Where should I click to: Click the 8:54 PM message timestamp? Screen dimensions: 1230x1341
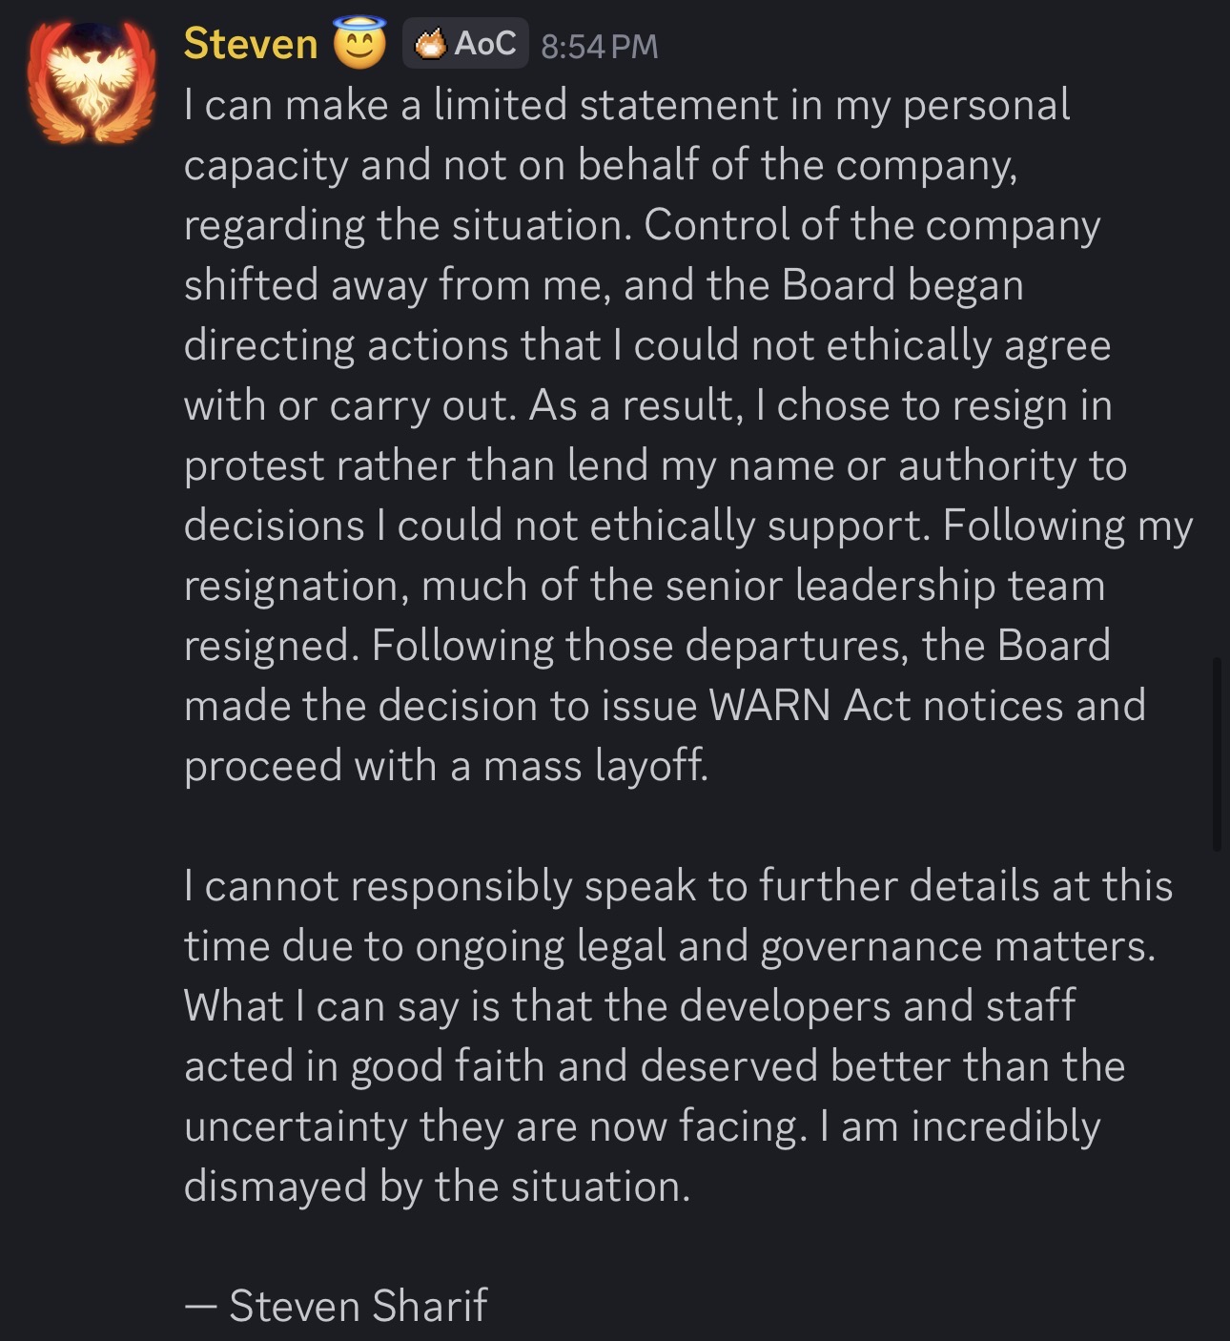pos(599,46)
